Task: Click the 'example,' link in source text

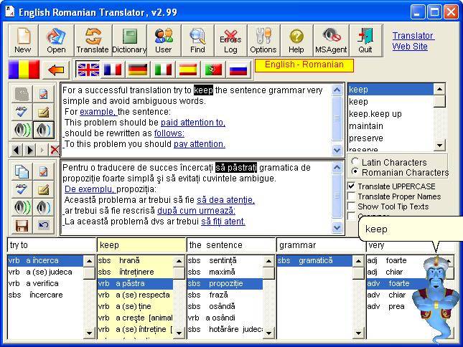Action: pos(98,112)
